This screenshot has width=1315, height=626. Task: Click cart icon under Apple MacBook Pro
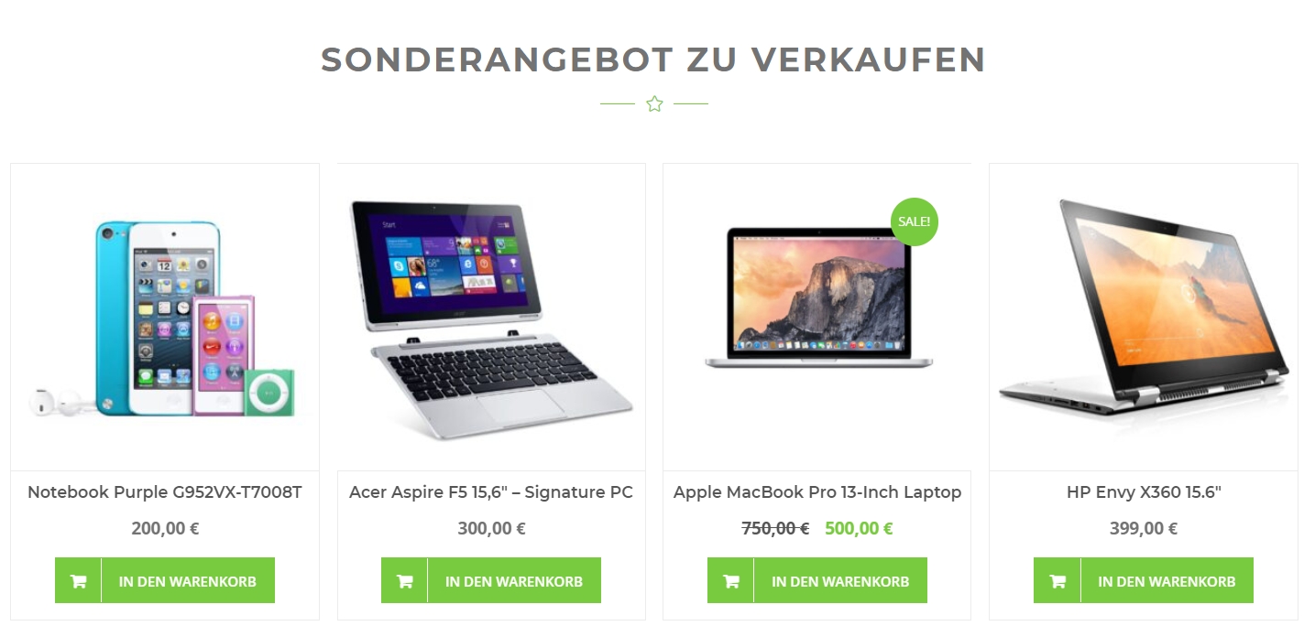(x=731, y=581)
